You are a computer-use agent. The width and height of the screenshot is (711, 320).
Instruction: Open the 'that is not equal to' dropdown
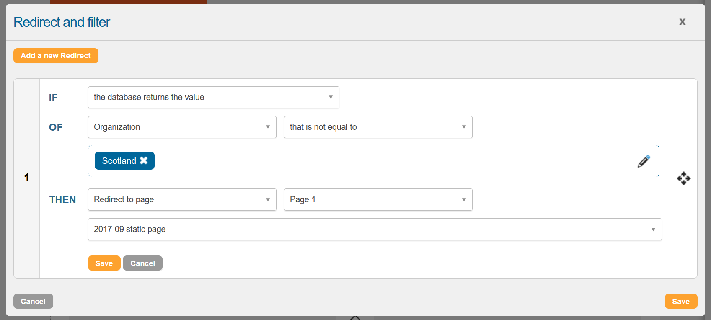[378, 127]
